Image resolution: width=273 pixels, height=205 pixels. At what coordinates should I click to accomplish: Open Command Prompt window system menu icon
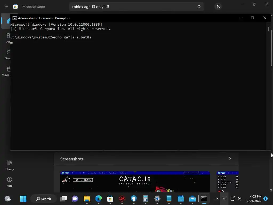click(x=15, y=18)
